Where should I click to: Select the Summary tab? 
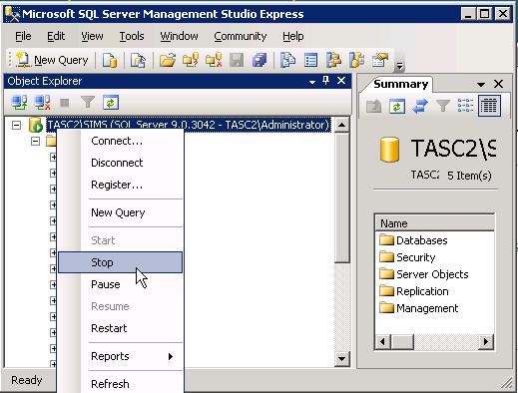(x=400, y=84)
